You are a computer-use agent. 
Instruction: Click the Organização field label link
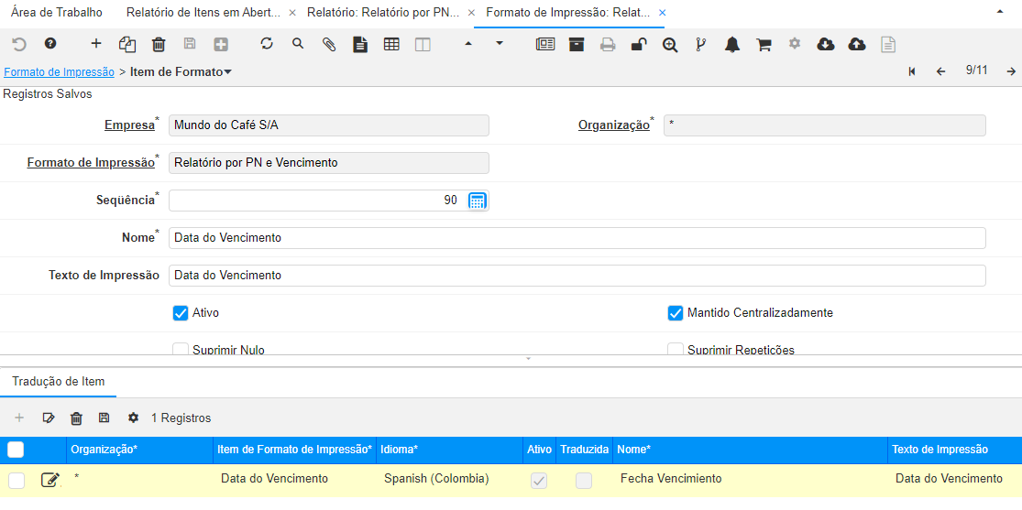click(614, 125)
